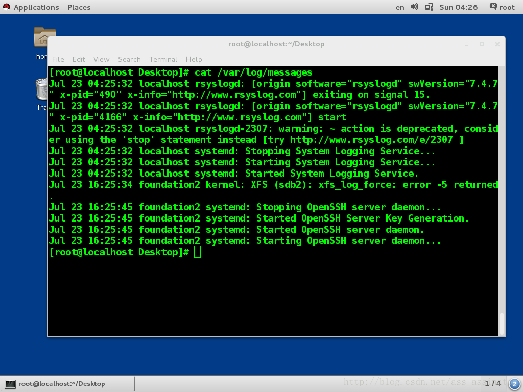This screenshot has height=392, width=523.
Task: Click 'Starting System Logging Service...' line
Action: 242,162
